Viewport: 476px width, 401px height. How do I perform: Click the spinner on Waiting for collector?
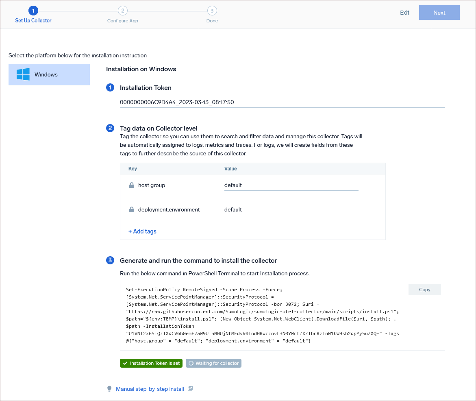[191, 363]
